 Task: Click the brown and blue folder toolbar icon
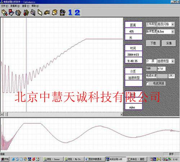pos(18,13)
